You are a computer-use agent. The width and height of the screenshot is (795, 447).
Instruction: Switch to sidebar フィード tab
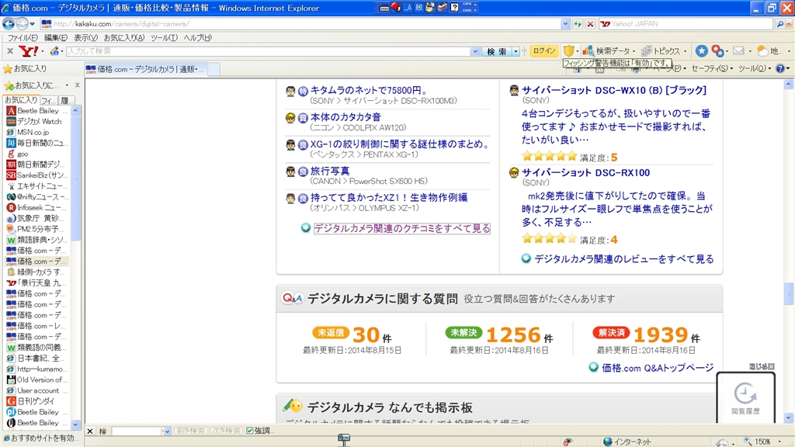(x=49, y=100)
